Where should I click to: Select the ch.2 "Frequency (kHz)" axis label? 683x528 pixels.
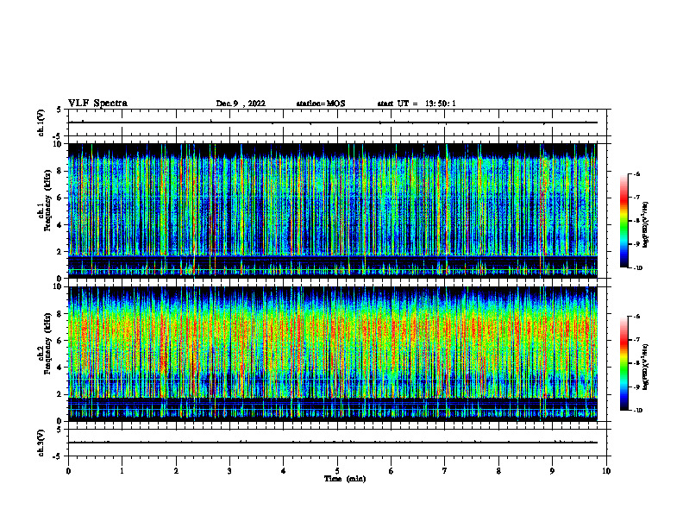(47, 343)
